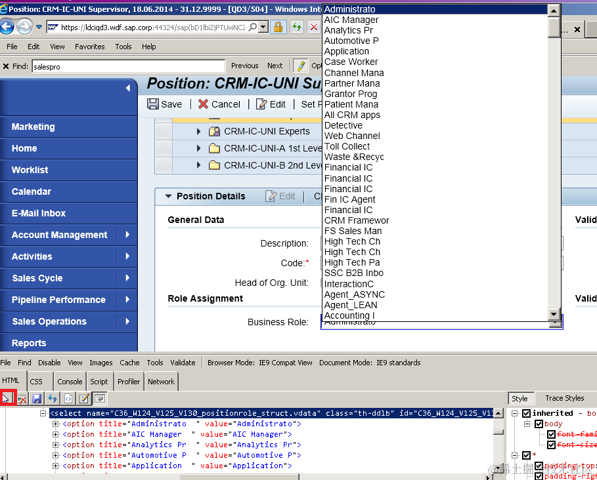Click Select element by click arrow tool
597x480 pixels.
pos(7,398)
